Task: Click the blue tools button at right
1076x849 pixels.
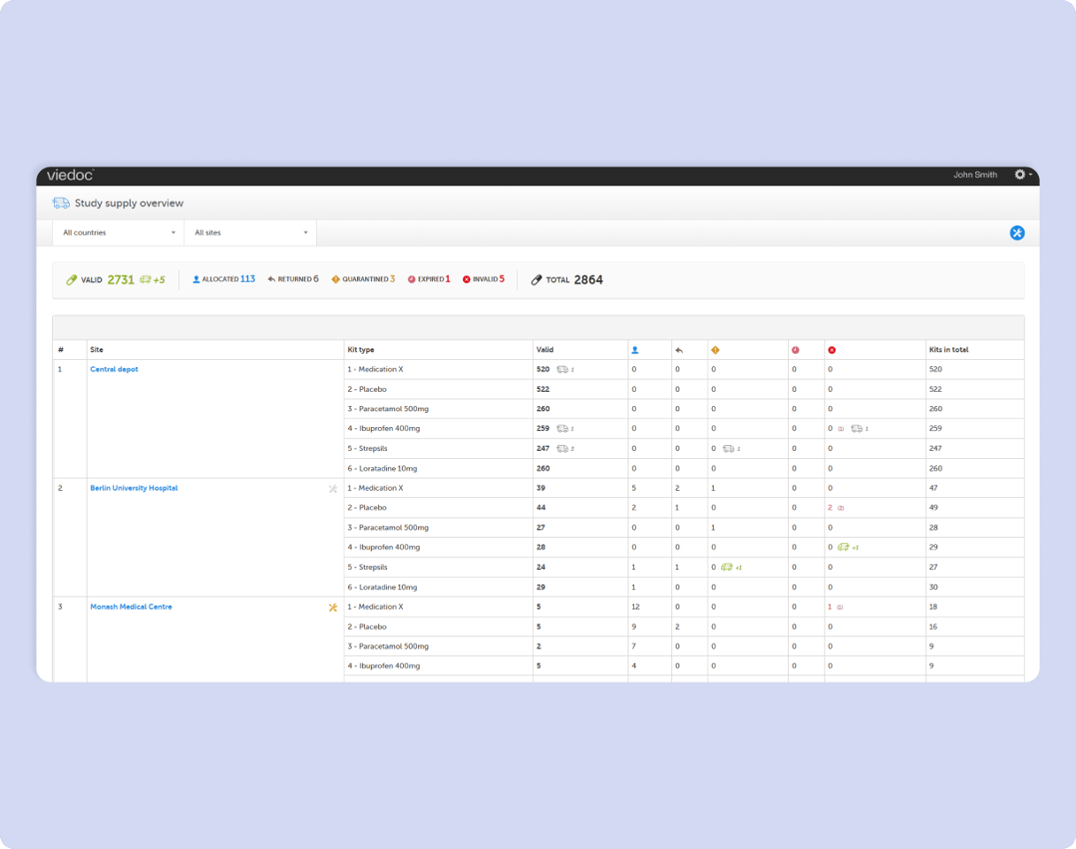Action: 1017,233
